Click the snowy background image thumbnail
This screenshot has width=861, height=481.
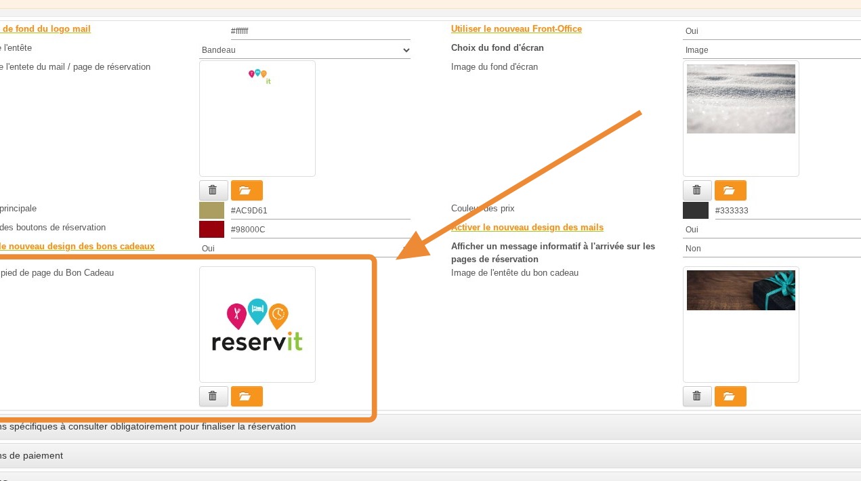click(741, 99)
